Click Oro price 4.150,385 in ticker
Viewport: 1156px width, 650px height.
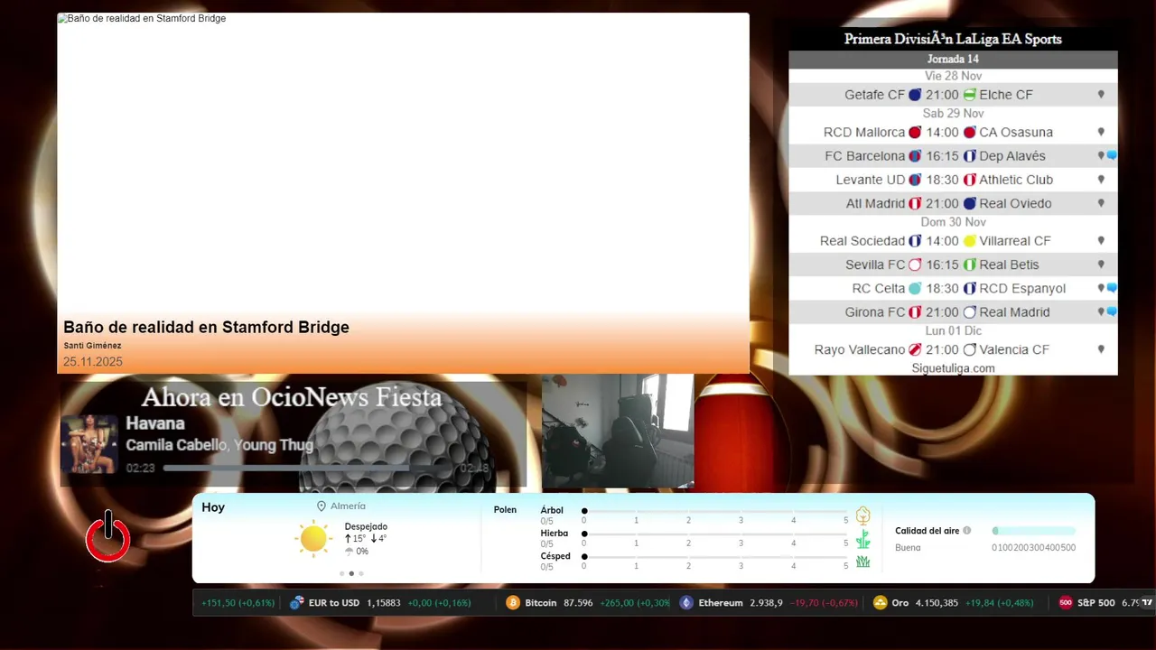point(937,603)
